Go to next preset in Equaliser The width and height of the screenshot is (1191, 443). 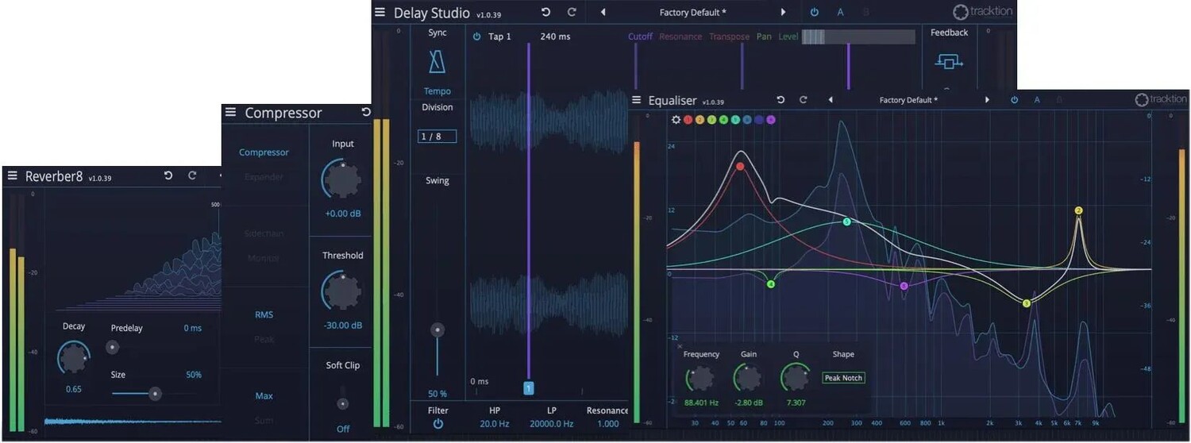(987, 100)
